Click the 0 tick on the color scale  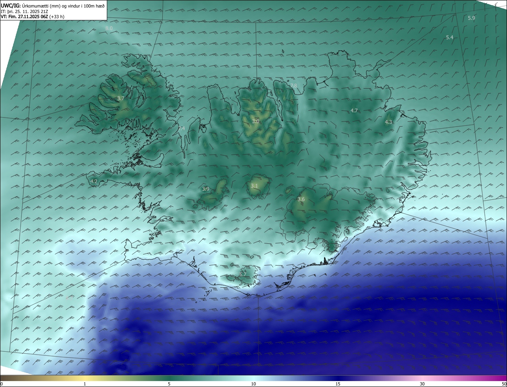1,384
